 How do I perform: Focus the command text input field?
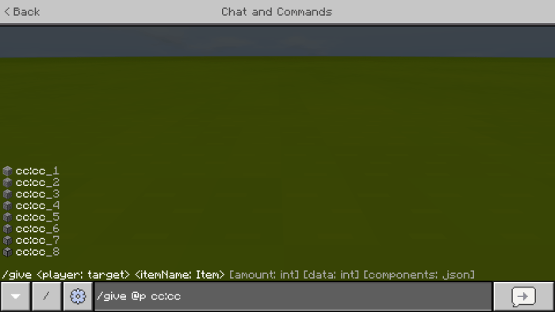tap(293, 296)
